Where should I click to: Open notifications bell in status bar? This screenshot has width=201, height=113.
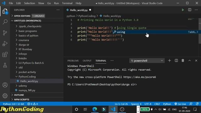tap(197, 104)
